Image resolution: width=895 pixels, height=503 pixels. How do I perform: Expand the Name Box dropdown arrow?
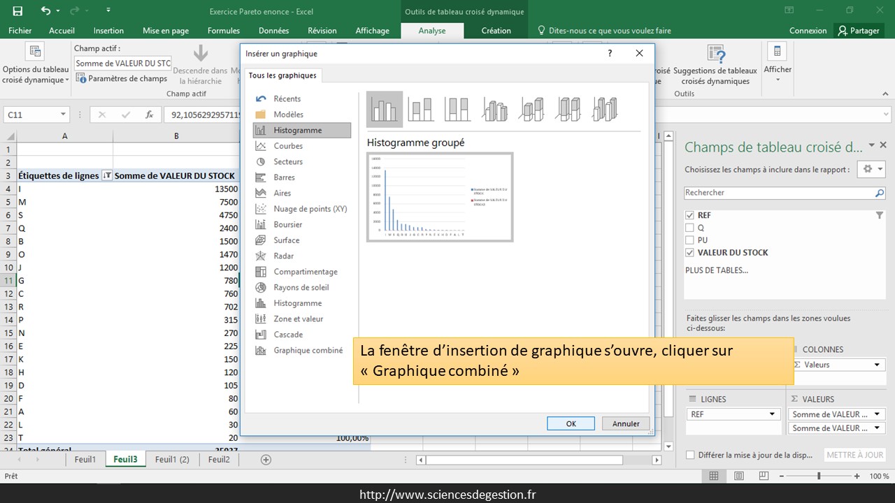tap(63, 115)
